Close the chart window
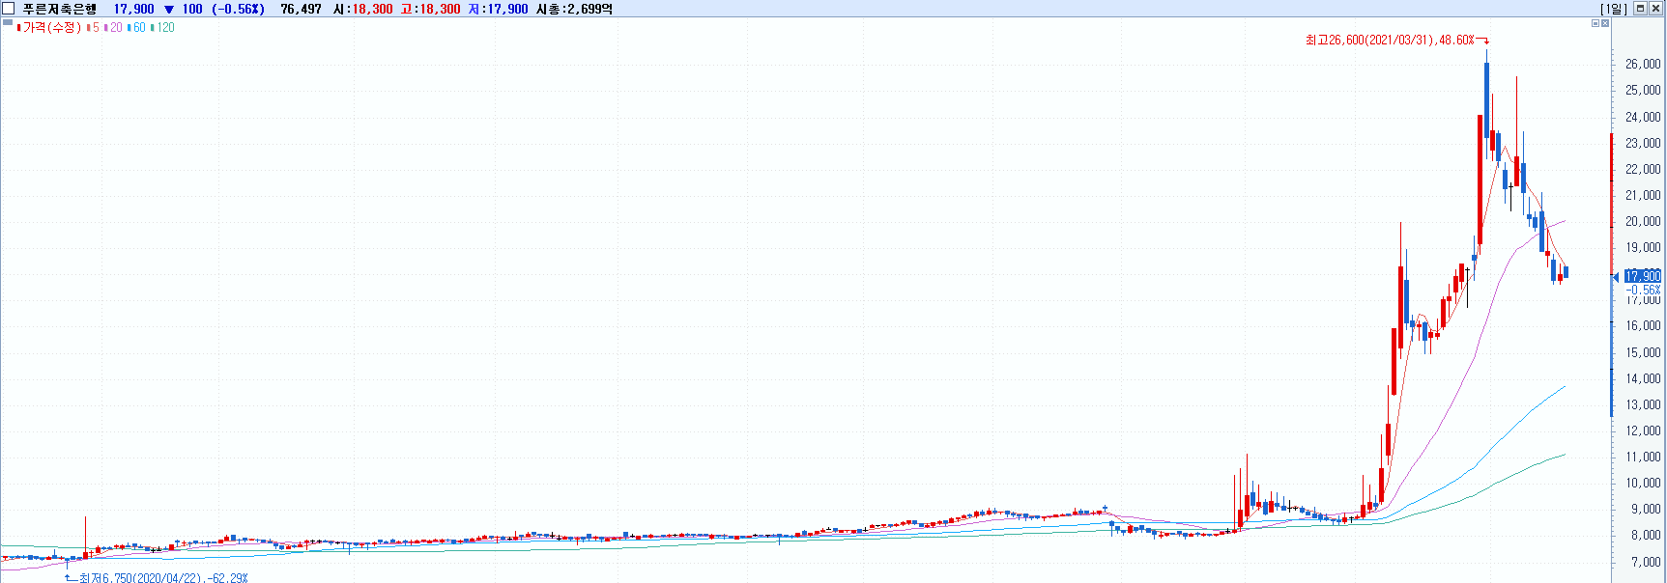Viewport: 1667px width, 583px height. point(1654,9)
